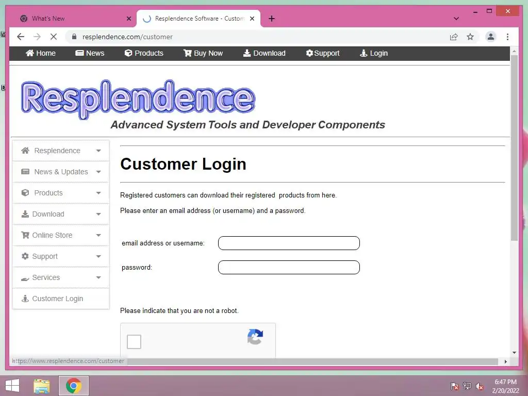Focus the password input field
Screen dimensions: 528x396
click(289, 268)
